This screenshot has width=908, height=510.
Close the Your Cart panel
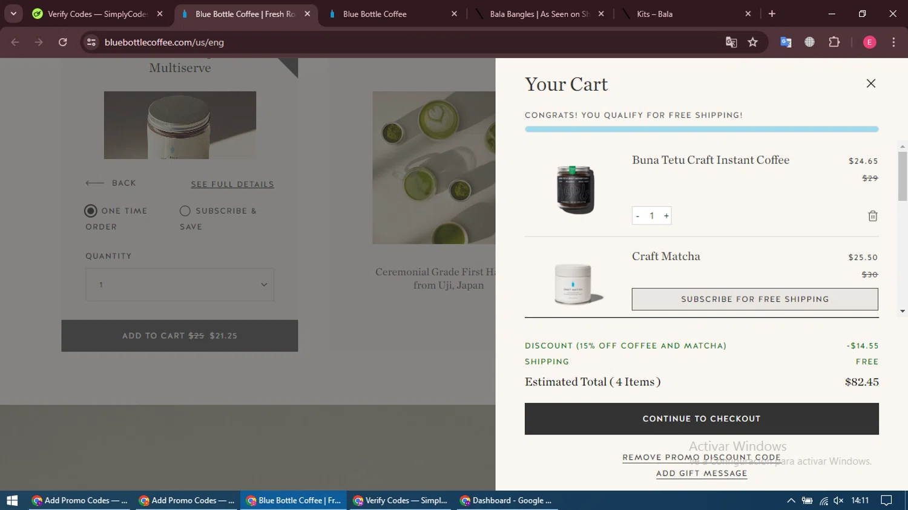tap(870, 83)
